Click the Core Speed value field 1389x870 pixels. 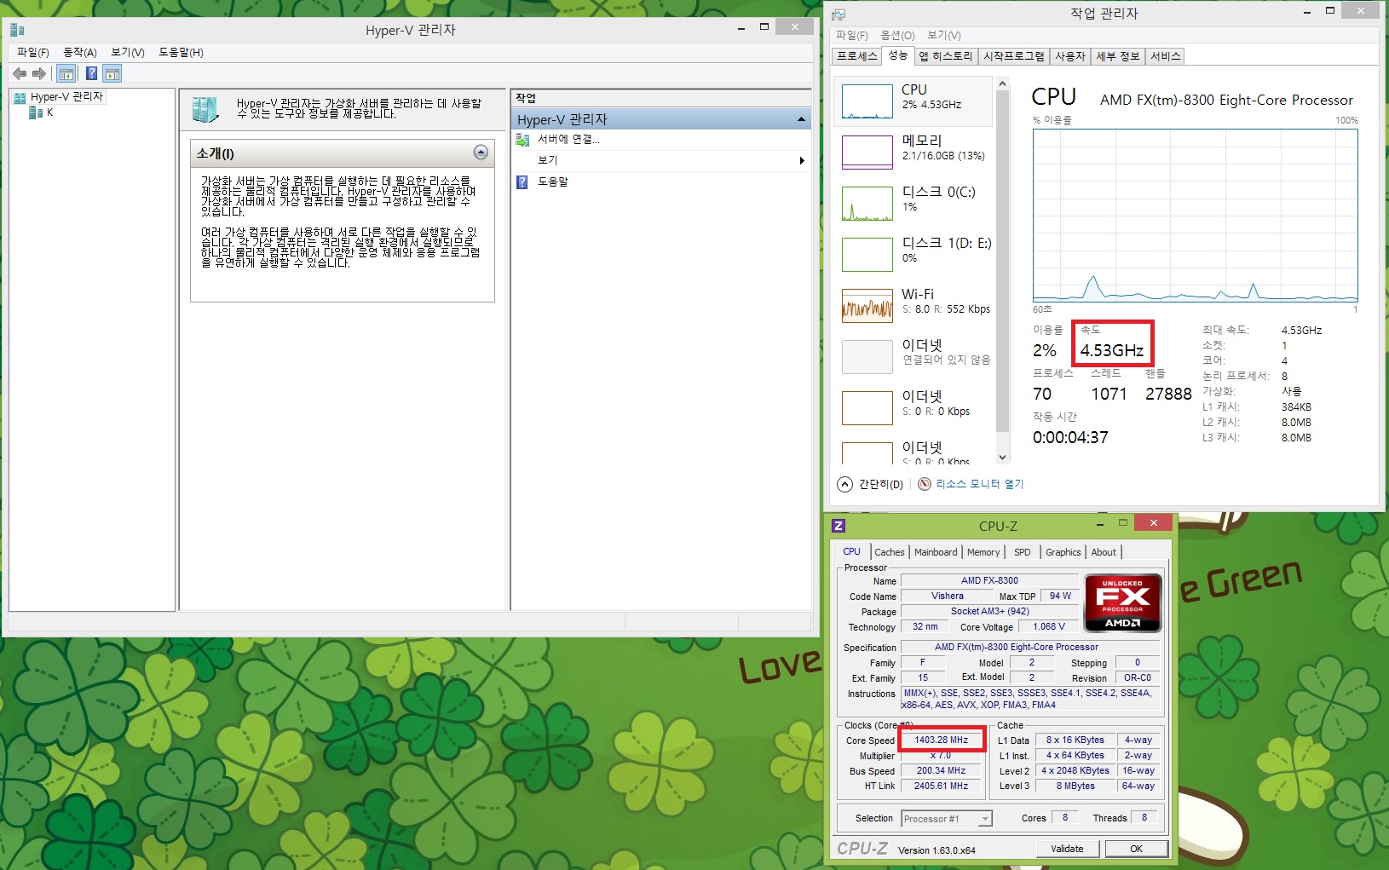click(942, 740)
